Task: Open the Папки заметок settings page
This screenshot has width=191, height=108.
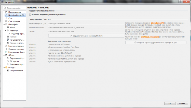Action: tap(15, 12)
